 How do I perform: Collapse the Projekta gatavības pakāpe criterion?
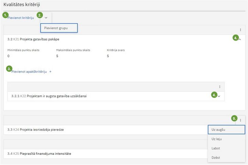tap(240, 39)
